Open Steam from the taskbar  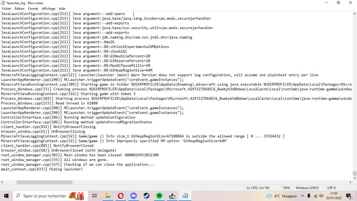[x=146, y=196]
